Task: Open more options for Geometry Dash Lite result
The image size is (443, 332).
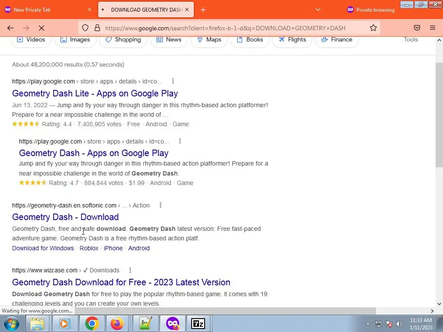Action: (173, 81)
